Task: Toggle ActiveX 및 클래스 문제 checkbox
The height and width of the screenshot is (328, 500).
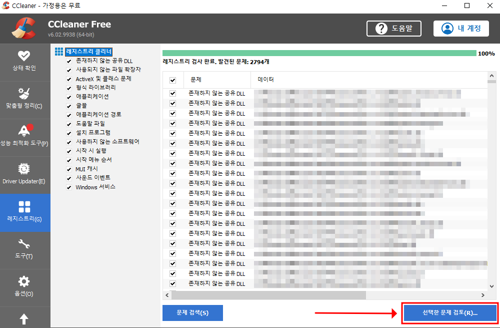Action: 69,79
